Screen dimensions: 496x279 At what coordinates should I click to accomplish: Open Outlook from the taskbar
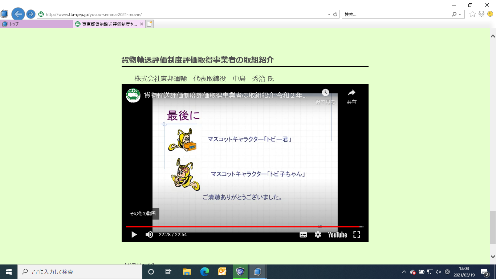tap(222, 272)
